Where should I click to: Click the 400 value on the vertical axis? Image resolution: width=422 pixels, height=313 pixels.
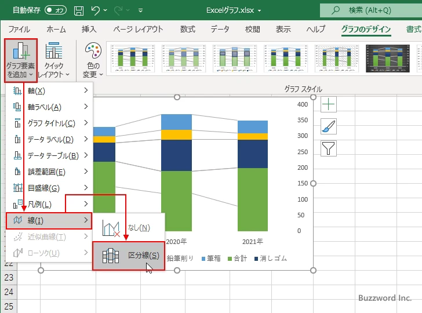tap(303, 104)
